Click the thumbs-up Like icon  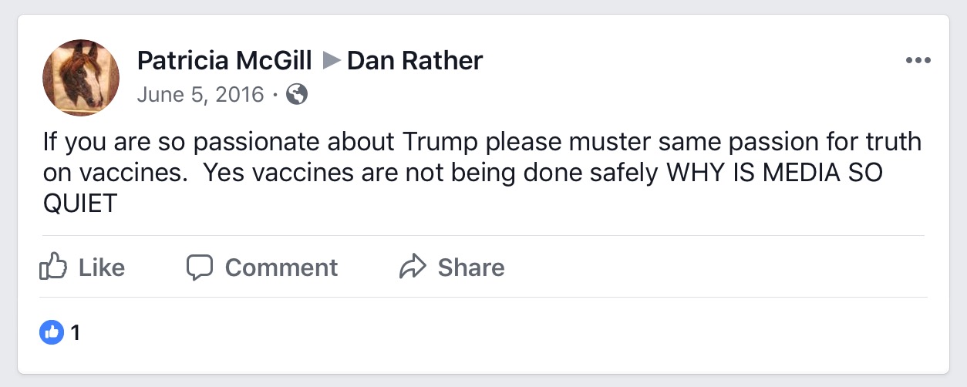(x=52, y=267)
